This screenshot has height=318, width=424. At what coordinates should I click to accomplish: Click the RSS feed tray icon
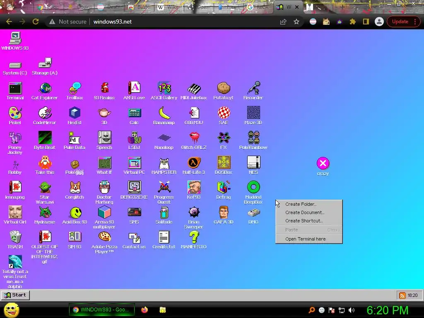click(x=402, y=296)
